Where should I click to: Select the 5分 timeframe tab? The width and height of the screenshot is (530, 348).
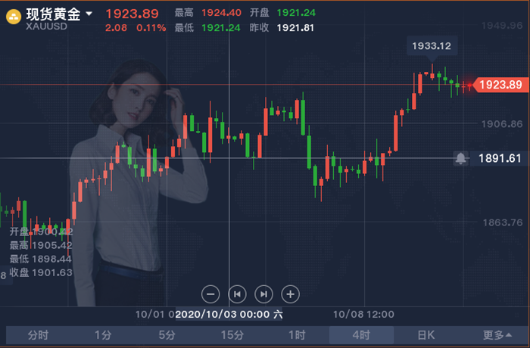click(167, 335)
